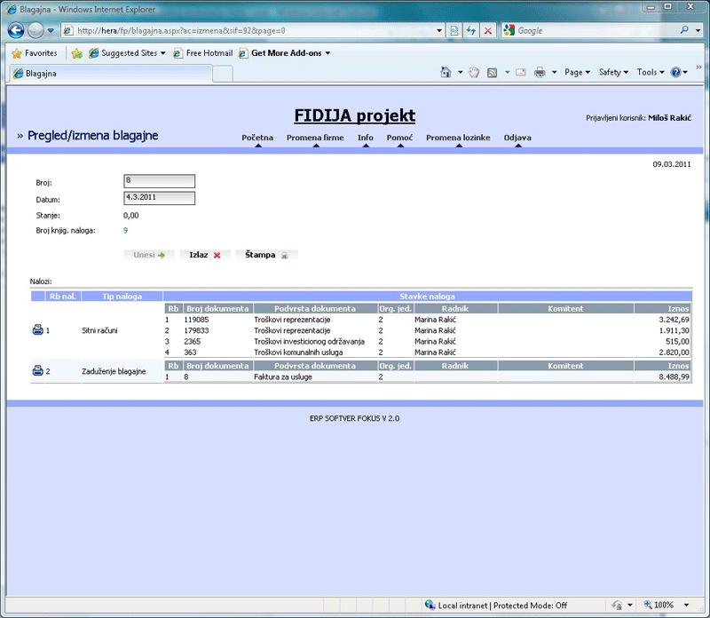Screen dimensions: 710x618
Task: Open the Tools dropdown menu
Action: click(651, 72)
